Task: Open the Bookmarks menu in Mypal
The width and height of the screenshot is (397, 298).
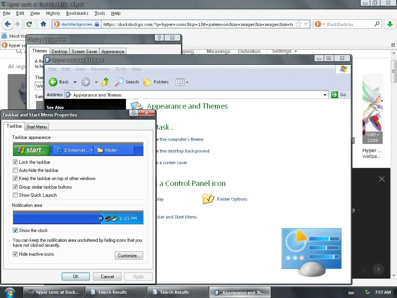Action: (77, 13)
